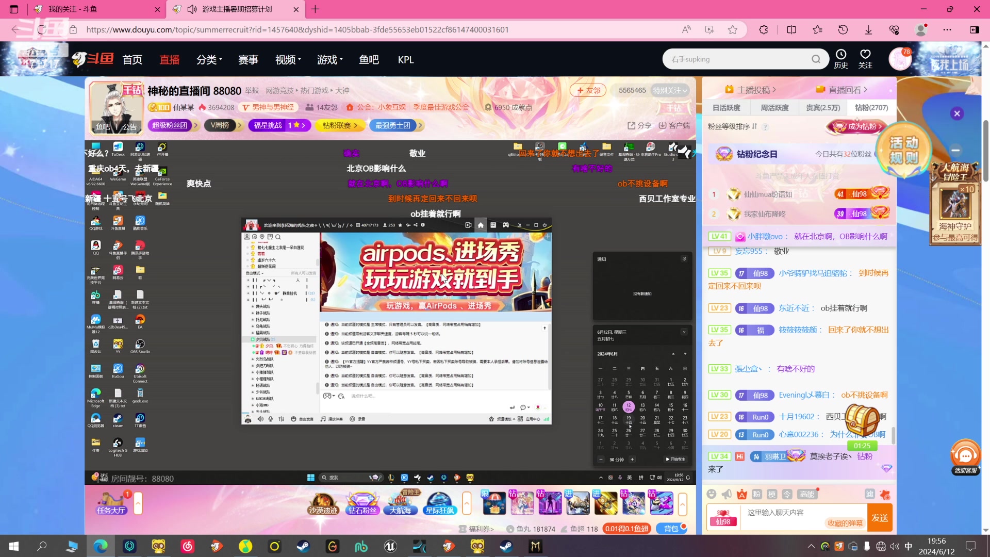The image size is (990, 557).
Task: Click the orange fan badge crown icon
Action: pos(741,494)
